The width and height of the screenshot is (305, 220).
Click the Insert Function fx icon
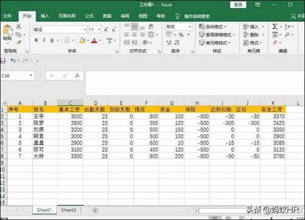77,75
